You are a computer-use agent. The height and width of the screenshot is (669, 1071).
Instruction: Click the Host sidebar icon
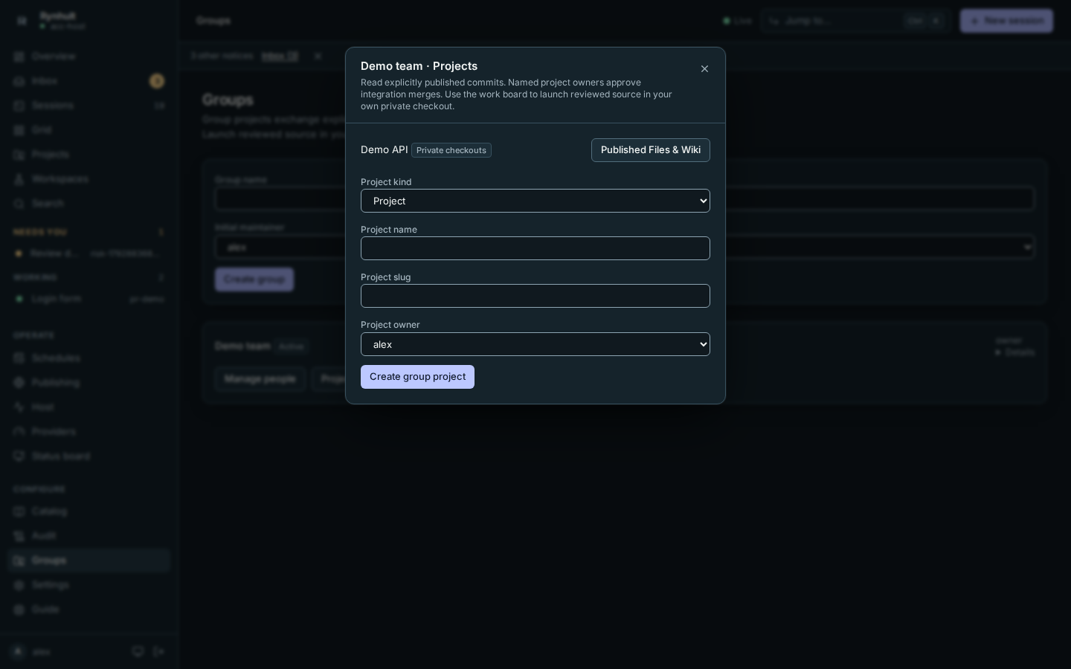tap(20, 407)
